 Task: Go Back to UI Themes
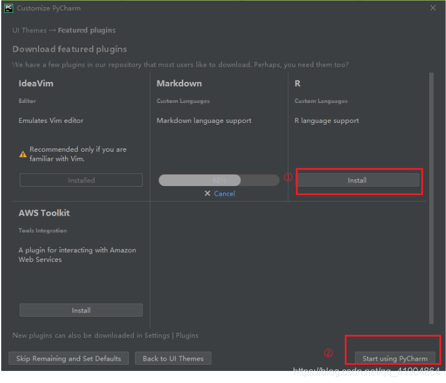click(x=173, y=358)
